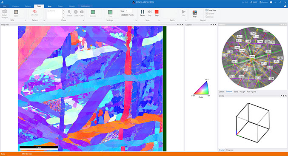Click the user account icon
This screenshot has height=156, width=288.
click(x=285, y=6)
